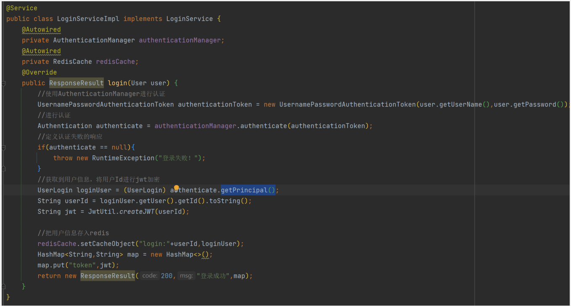The image size is (571, 306).
Task: Click the yellow intention bulb icon
Action: tap(176, 188)
